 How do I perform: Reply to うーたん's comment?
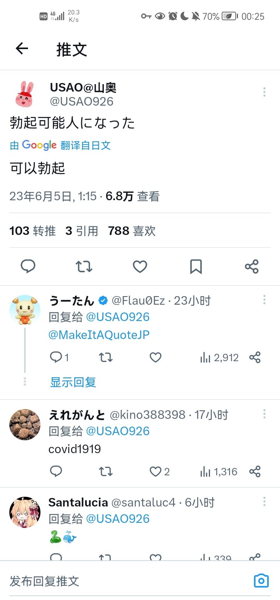coord(56,357)
